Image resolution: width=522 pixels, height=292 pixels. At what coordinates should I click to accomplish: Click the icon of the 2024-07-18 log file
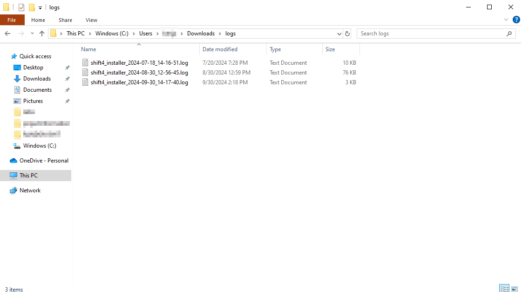coord(85,62)
